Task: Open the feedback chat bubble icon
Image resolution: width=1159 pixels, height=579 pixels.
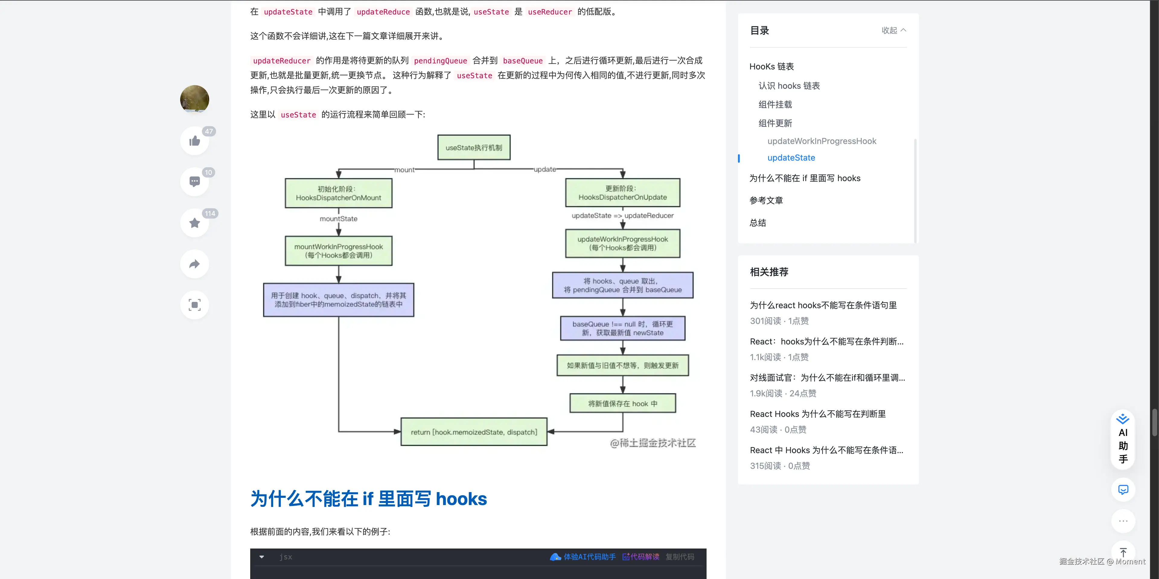Action: [1122, 490]
